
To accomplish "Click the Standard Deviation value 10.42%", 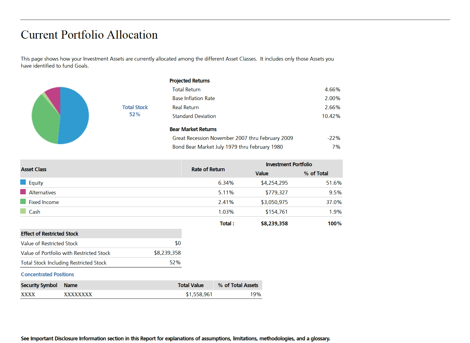I will [331, 116].
